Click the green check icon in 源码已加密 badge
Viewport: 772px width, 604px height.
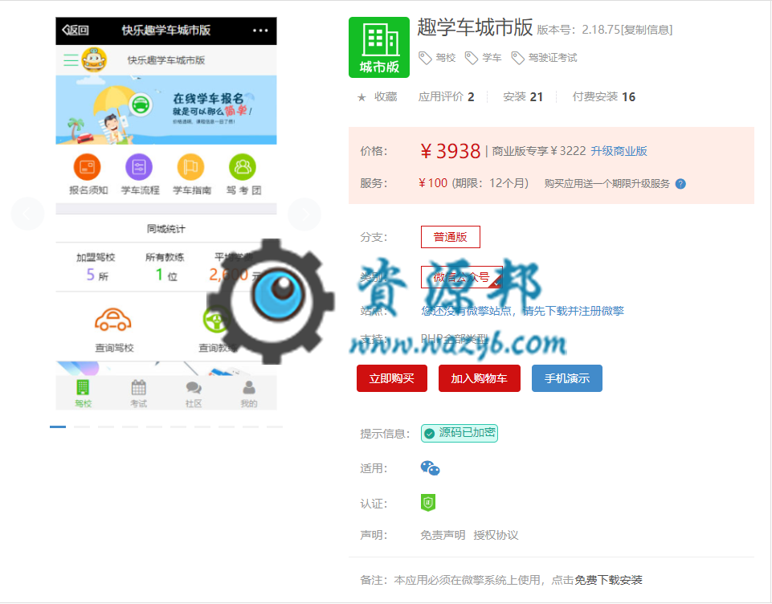point(429,434)
